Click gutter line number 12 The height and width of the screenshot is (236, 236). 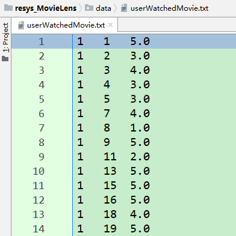tap(39, 200)
